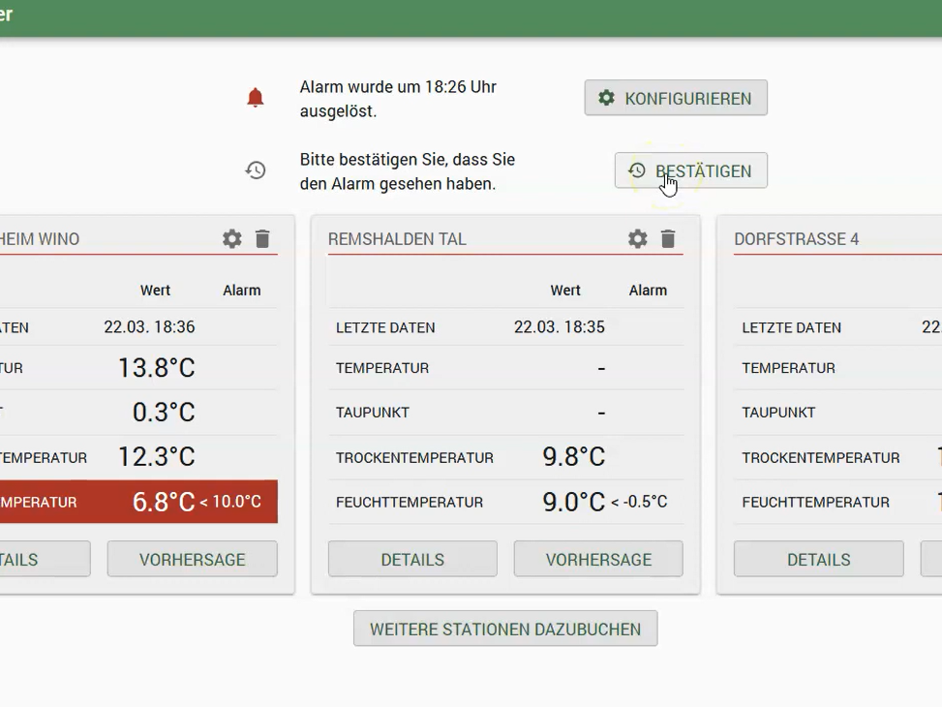This screenshot has width=942, height=707.
Task: Open settings gear on Remshalden Tal card
Action: tap(637, 238)
